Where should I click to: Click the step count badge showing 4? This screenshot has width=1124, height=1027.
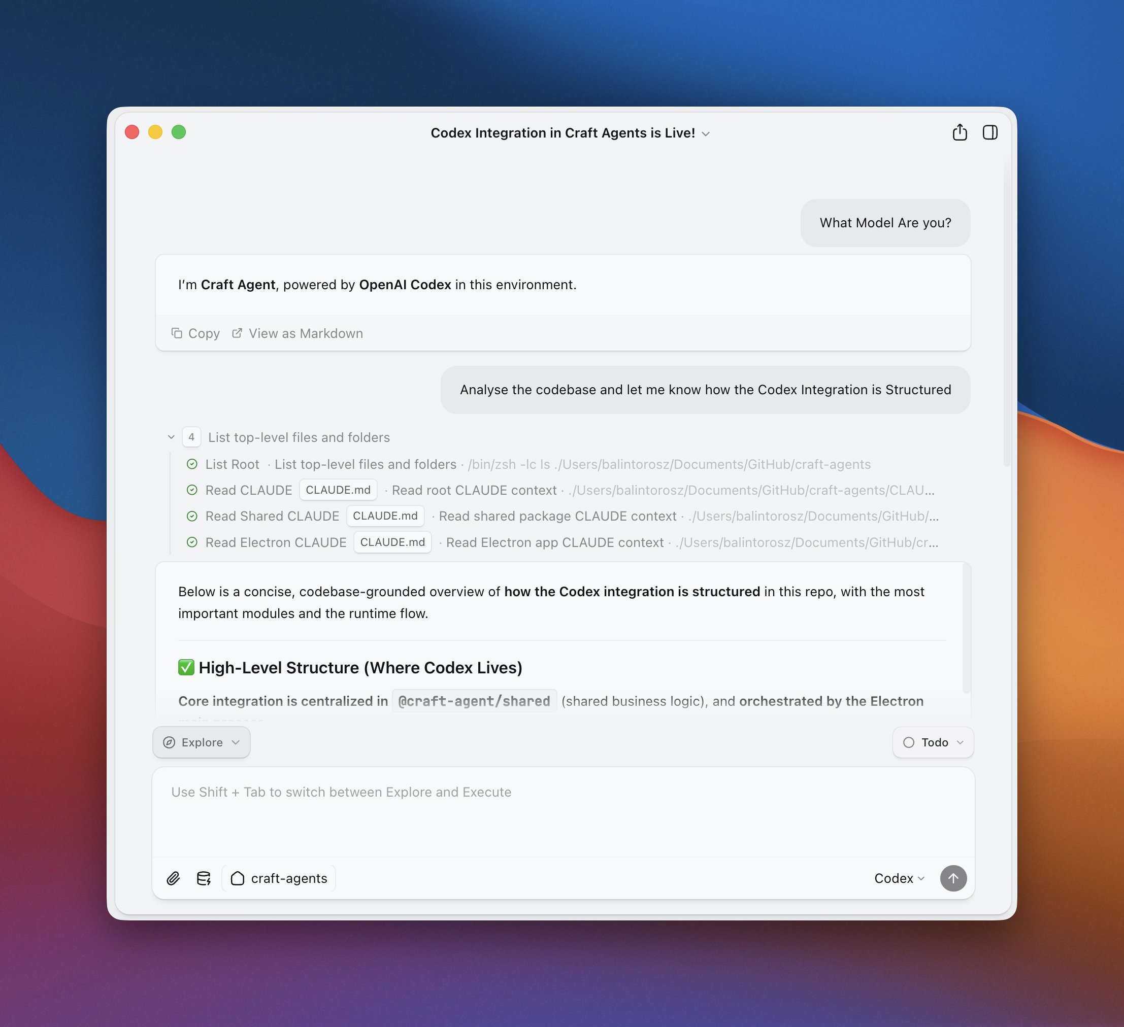tap(191, 437)
